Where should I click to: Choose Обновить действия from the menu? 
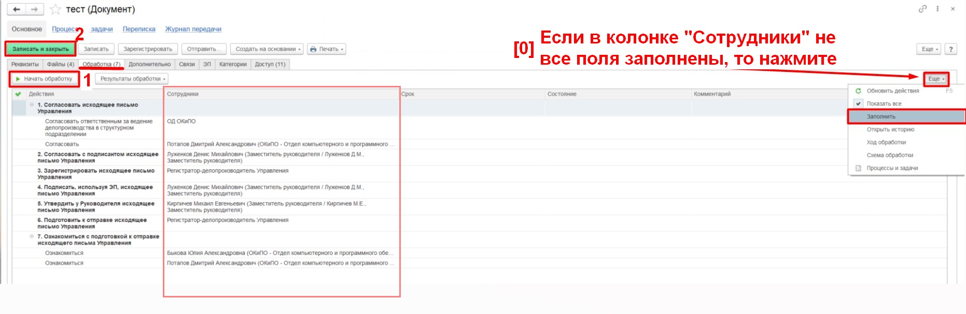click(892, 91)
